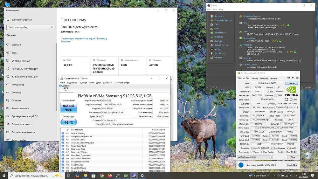The width and height of the screenshot is (318, 179).
Task: Toggle the OpenCL checkbox in GPU-Z
Action: (252, 148)
